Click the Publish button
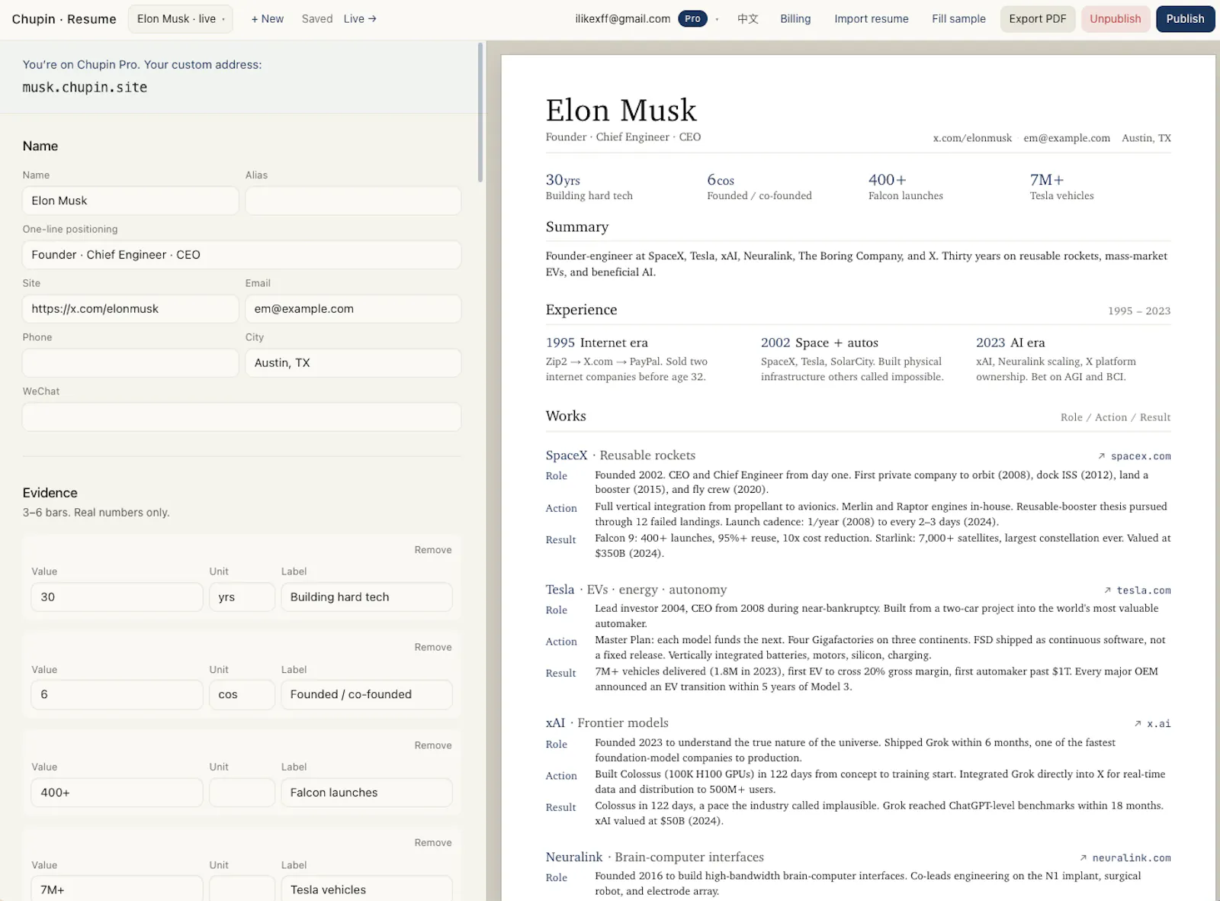 pyautogui.click(x=1185, y=19)
